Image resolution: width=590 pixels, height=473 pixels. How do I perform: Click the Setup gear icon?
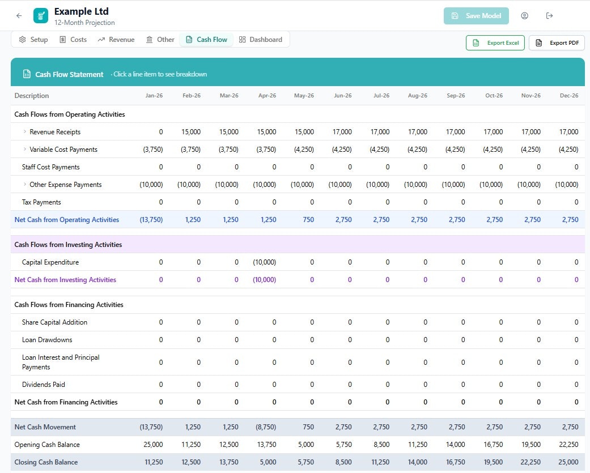click(23, 40)
